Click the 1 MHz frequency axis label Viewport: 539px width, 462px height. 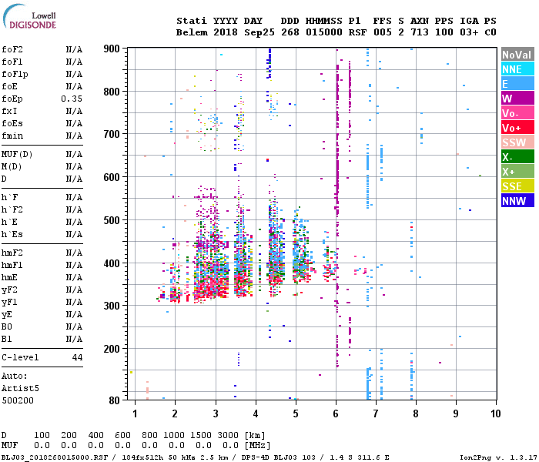click(x=135, y=413)
